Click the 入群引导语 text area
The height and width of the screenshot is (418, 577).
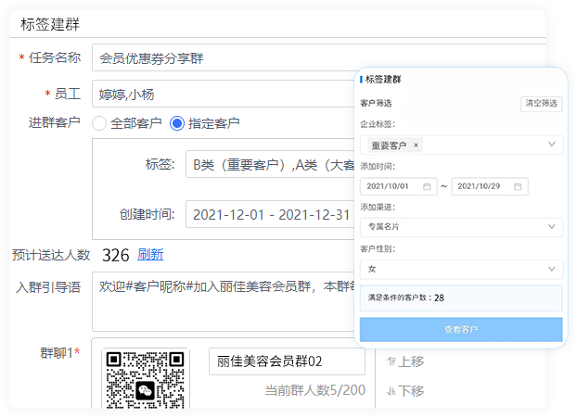(223, 301)
